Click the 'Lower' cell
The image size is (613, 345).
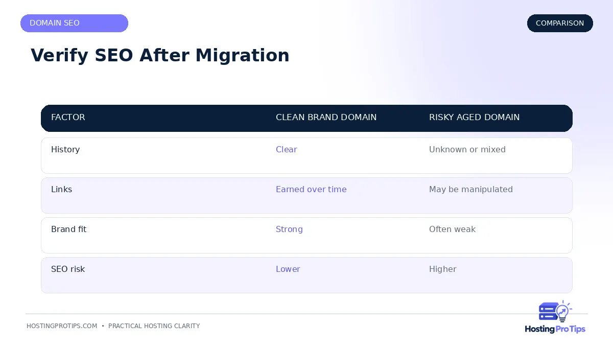click(x=288, y=269)
